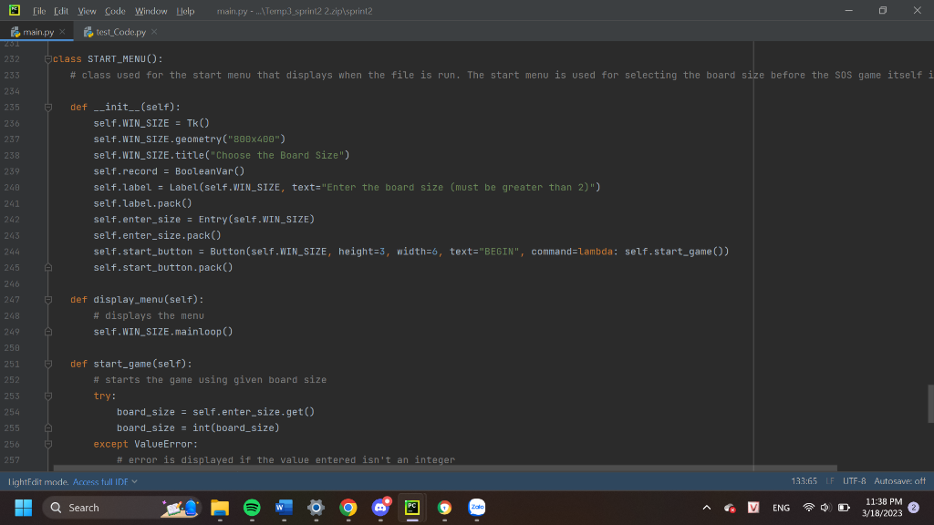
Task: Open Spotify from taskbar
Action: (252, 508)
